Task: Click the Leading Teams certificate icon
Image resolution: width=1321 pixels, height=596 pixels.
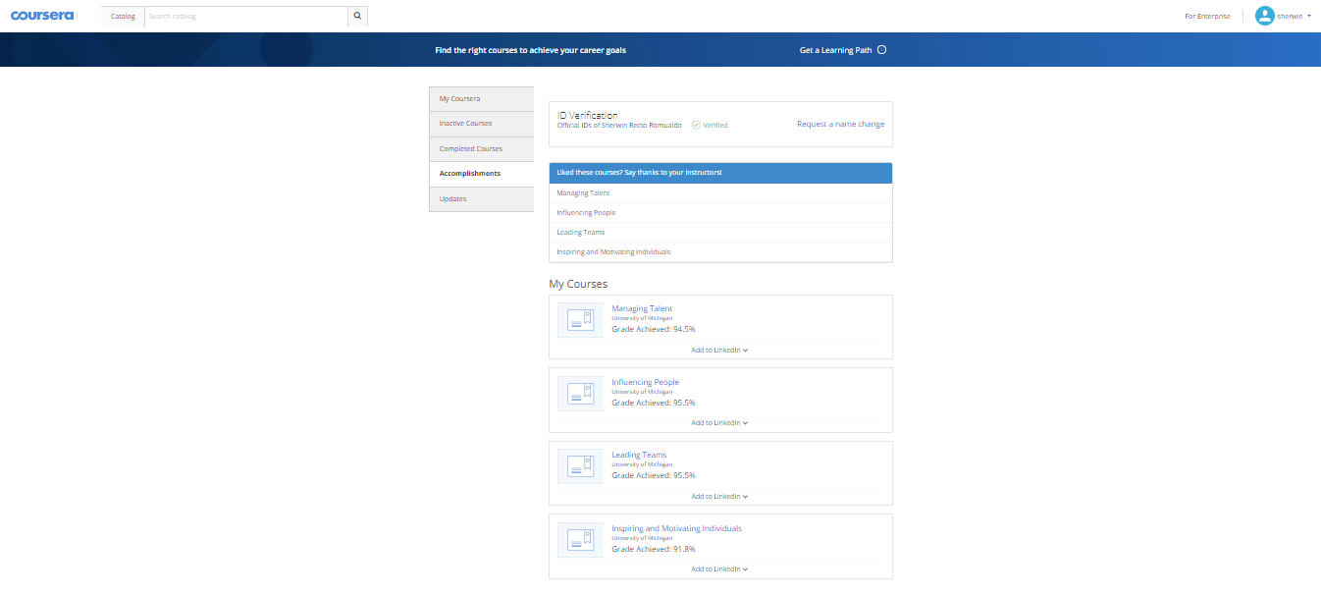Action: [x=580, y=466]
